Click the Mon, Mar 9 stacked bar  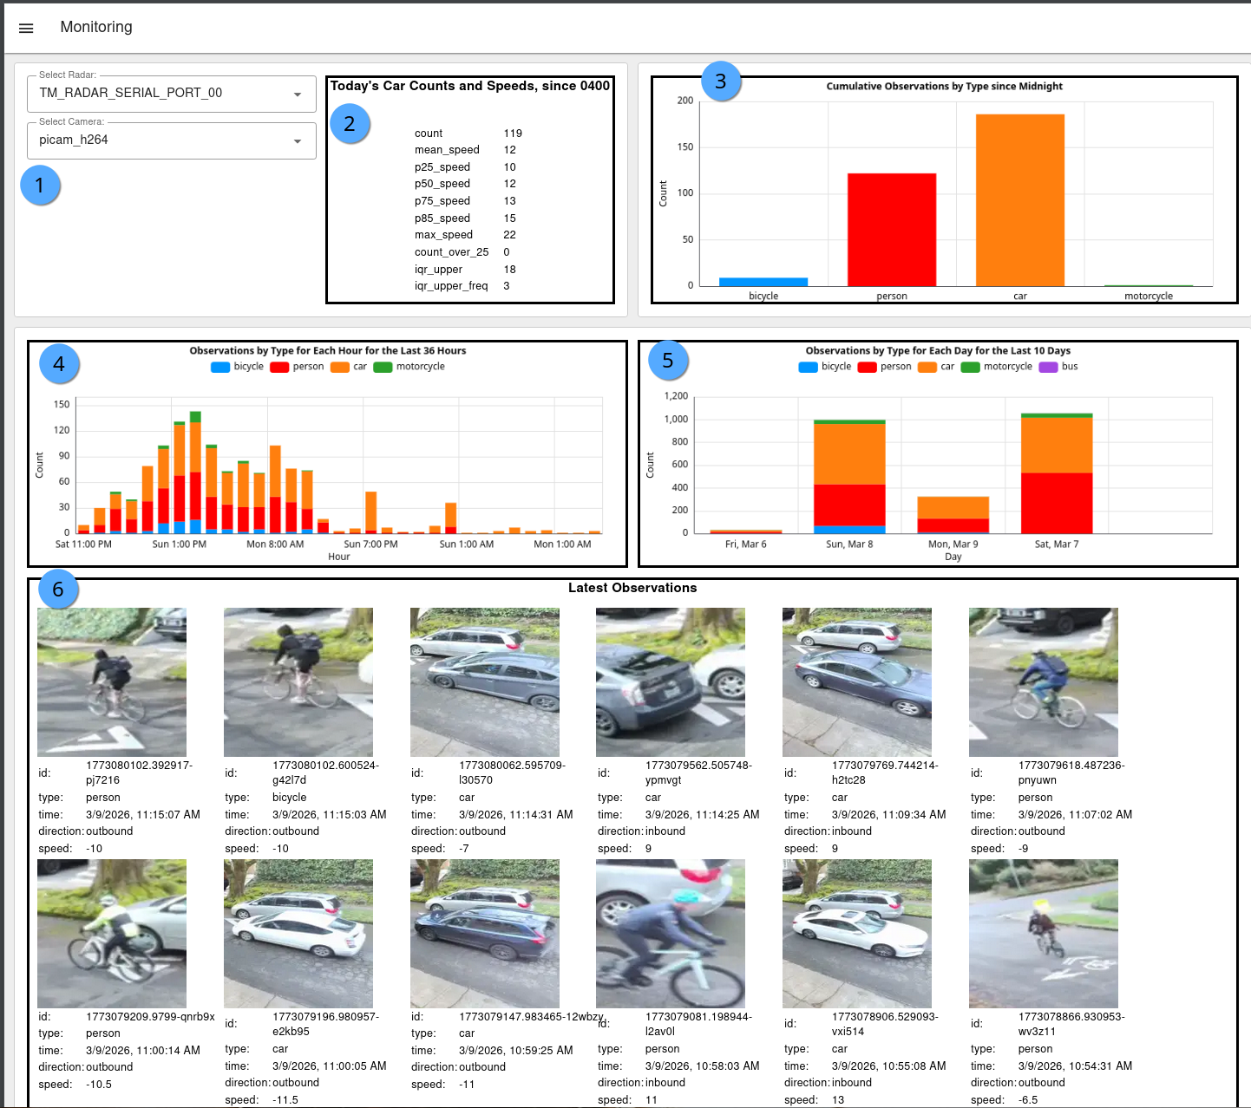953,515
